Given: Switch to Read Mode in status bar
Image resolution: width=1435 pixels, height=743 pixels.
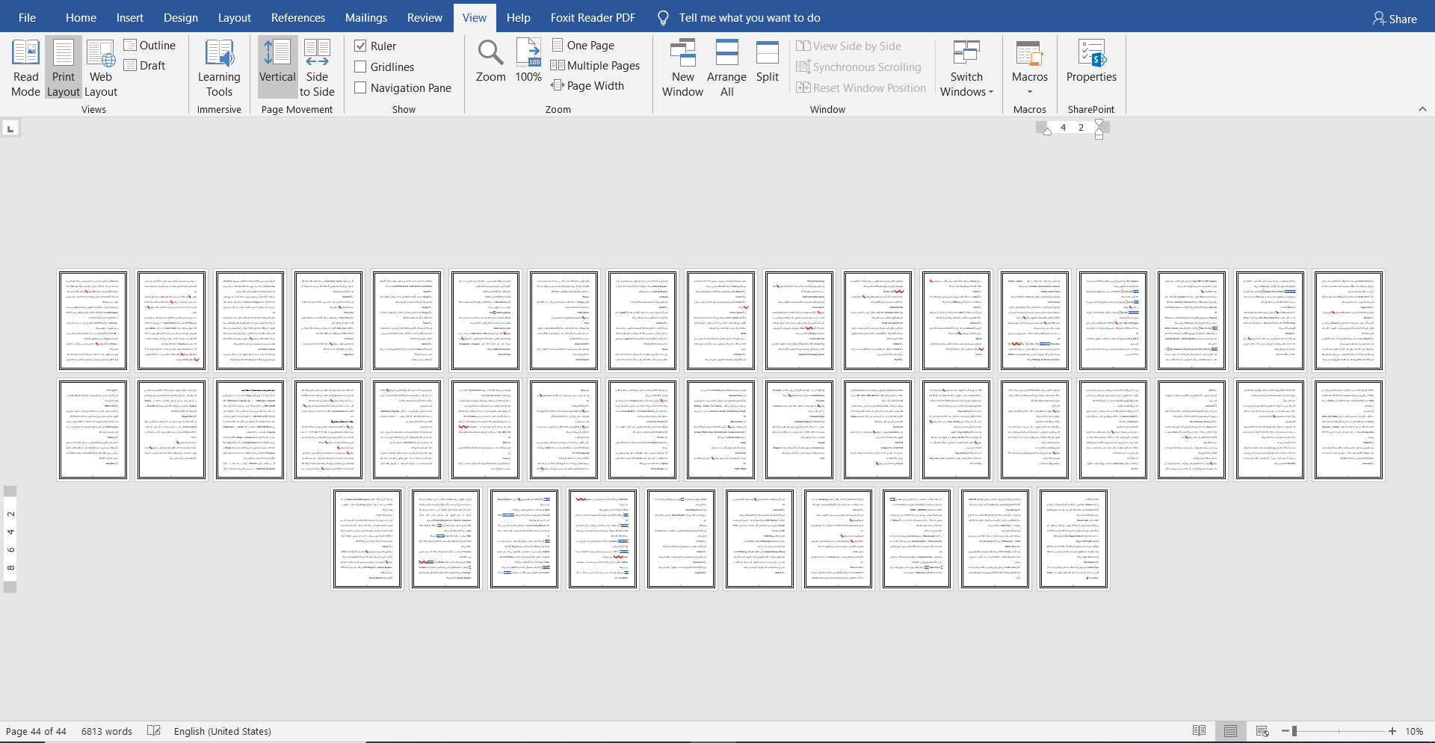Looking at the screenshot, I should click(1199, 731).
